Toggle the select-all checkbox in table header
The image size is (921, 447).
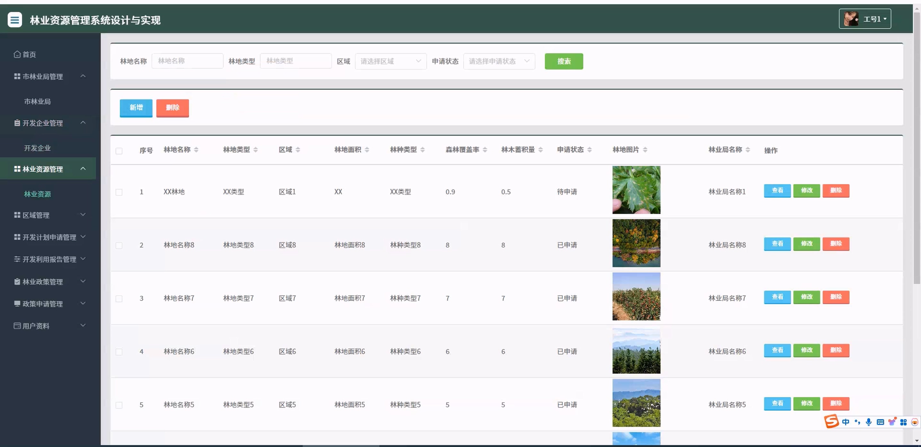tap(119, 151)
